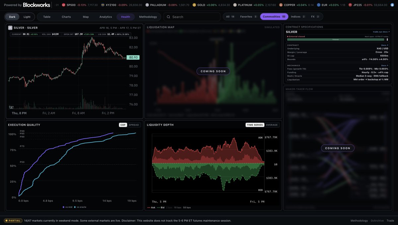Open the Charts tab
398x225 pixels.
pyautogui.click(x=66, y=17)
